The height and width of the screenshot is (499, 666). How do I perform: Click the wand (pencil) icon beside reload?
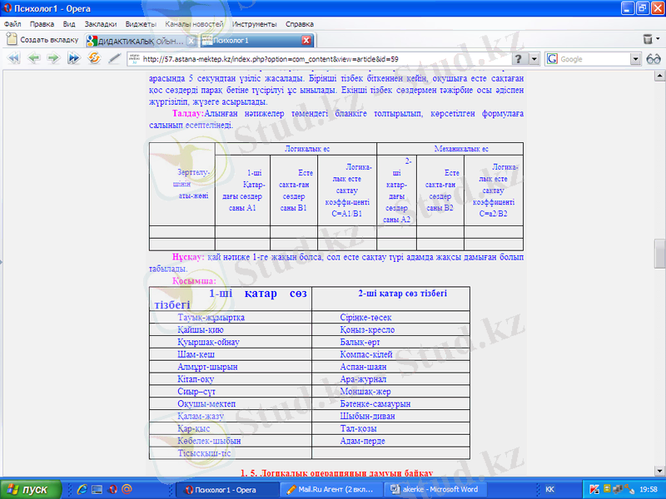(x=114, y=59)
